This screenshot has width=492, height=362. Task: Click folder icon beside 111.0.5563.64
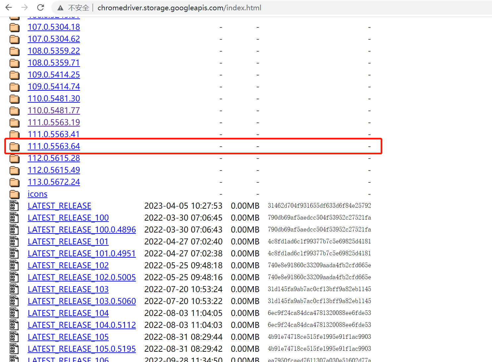pyautogui.click(x=14, y=146)
